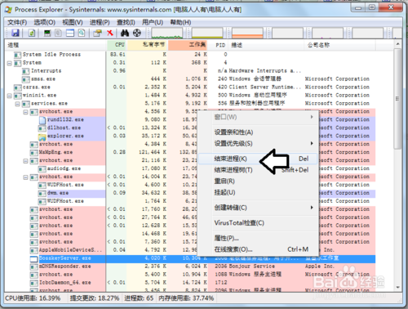This screenshot has width=408, height=309.
Task: Select the dllhost.exe process row
Action: coord(190,128)
